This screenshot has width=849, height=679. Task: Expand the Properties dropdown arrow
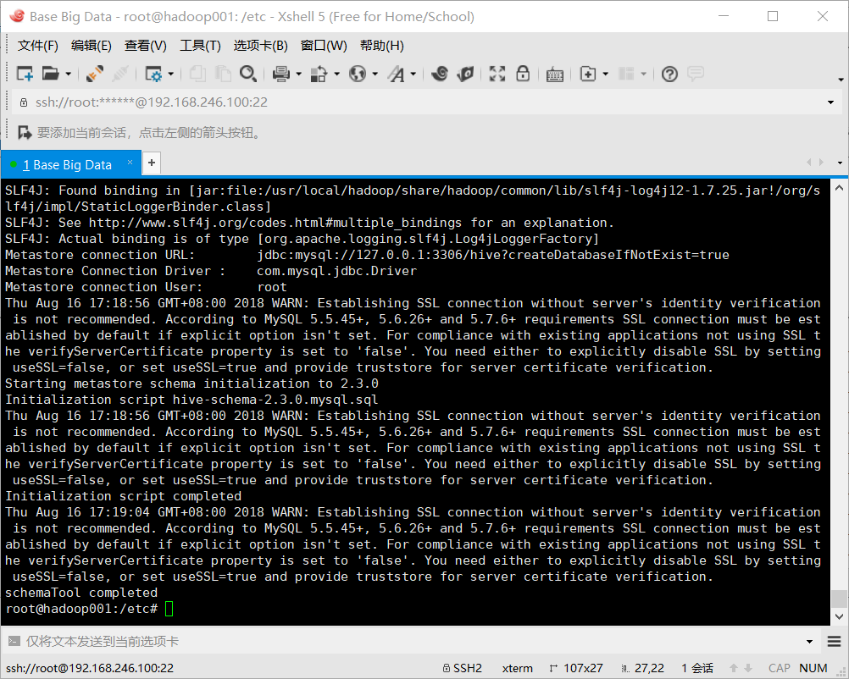pos(170,74)
